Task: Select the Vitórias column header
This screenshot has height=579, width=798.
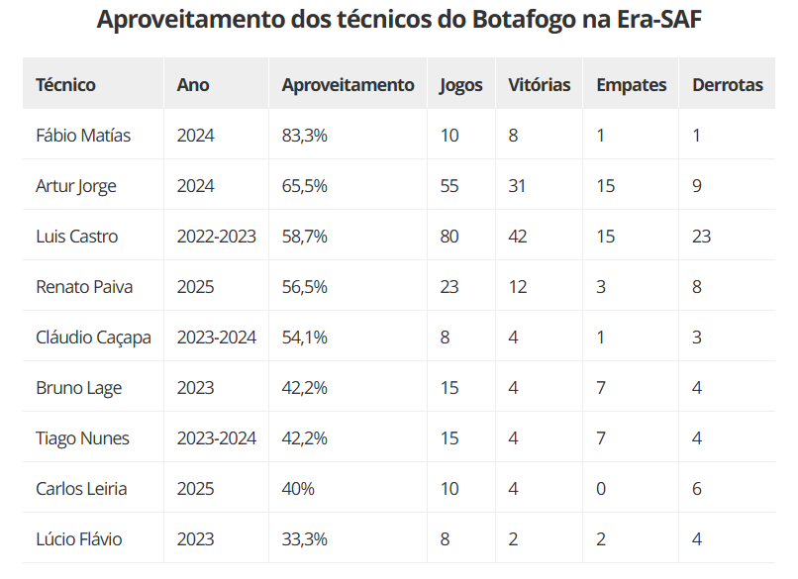Action: [x=539, y=85]
